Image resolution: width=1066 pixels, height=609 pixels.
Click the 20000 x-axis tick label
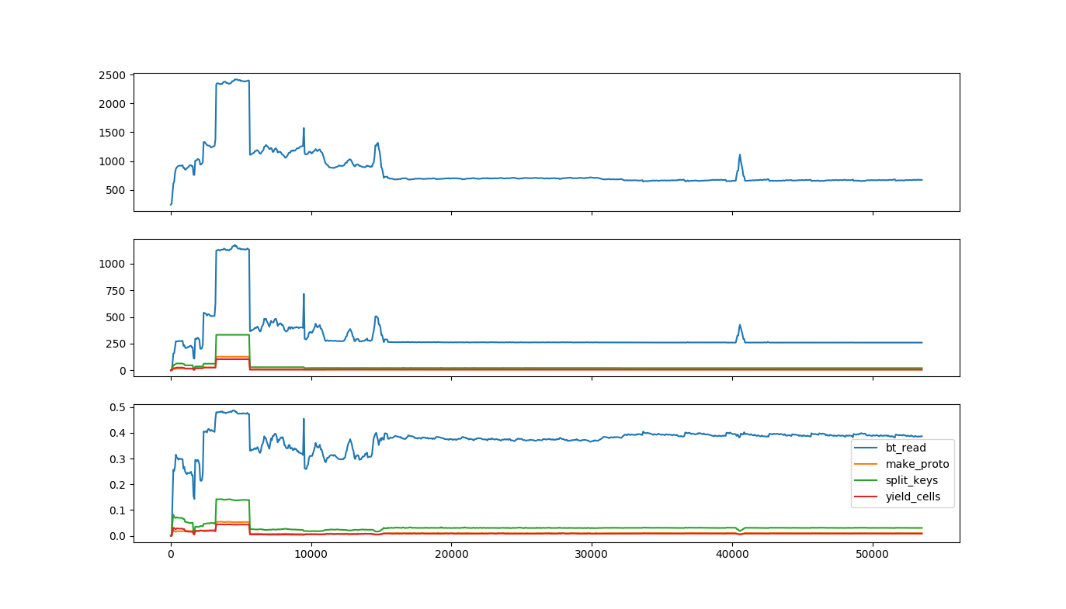click(451, 555)
